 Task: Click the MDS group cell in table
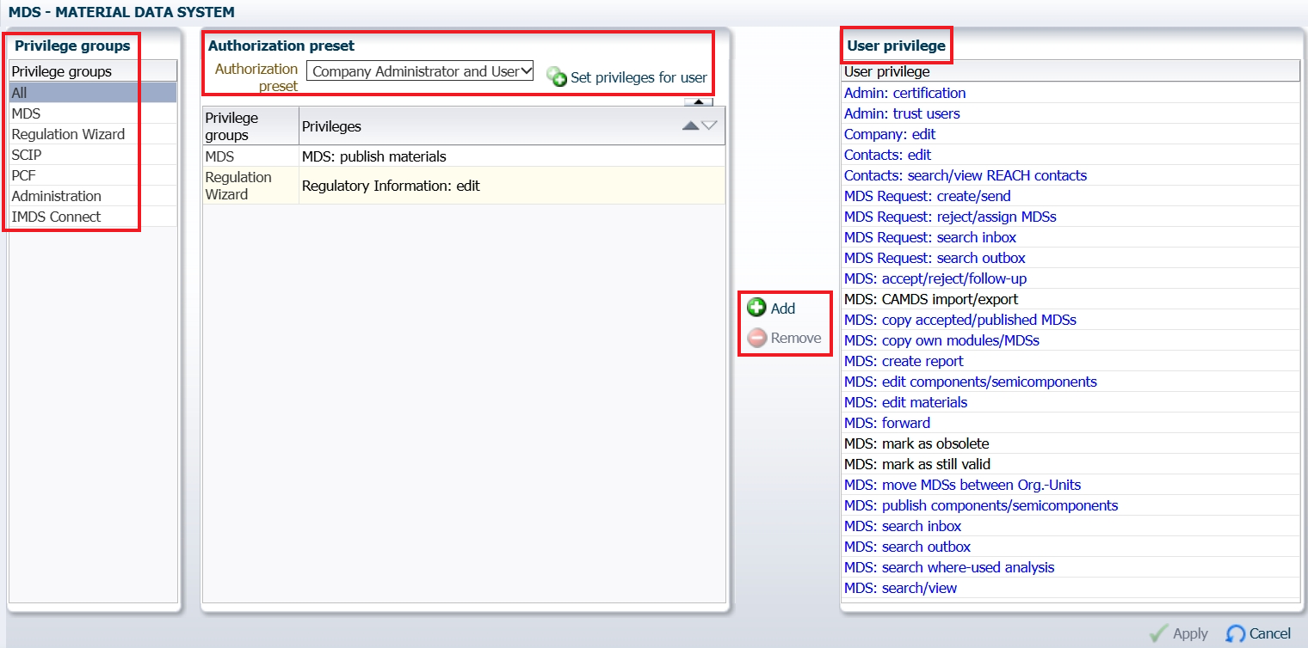[250, 156]
